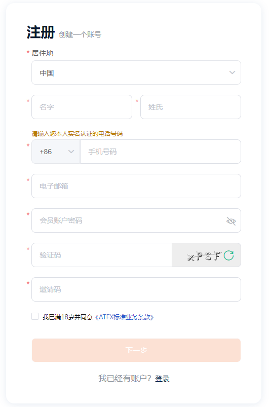
Task: Refresh the captcha with the green circular arrow
Action: tap(229, 255)
